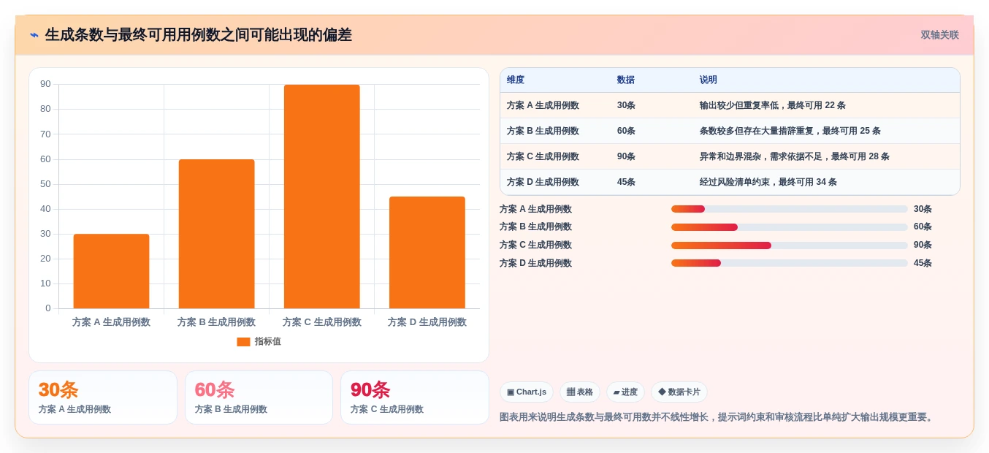Click x-axis label 方案 A 生成用例数

click(x=111, y=322)
